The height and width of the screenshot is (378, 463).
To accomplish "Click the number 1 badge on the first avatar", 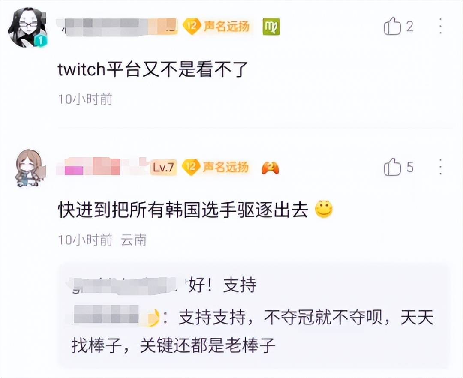I will coord(40,41).
